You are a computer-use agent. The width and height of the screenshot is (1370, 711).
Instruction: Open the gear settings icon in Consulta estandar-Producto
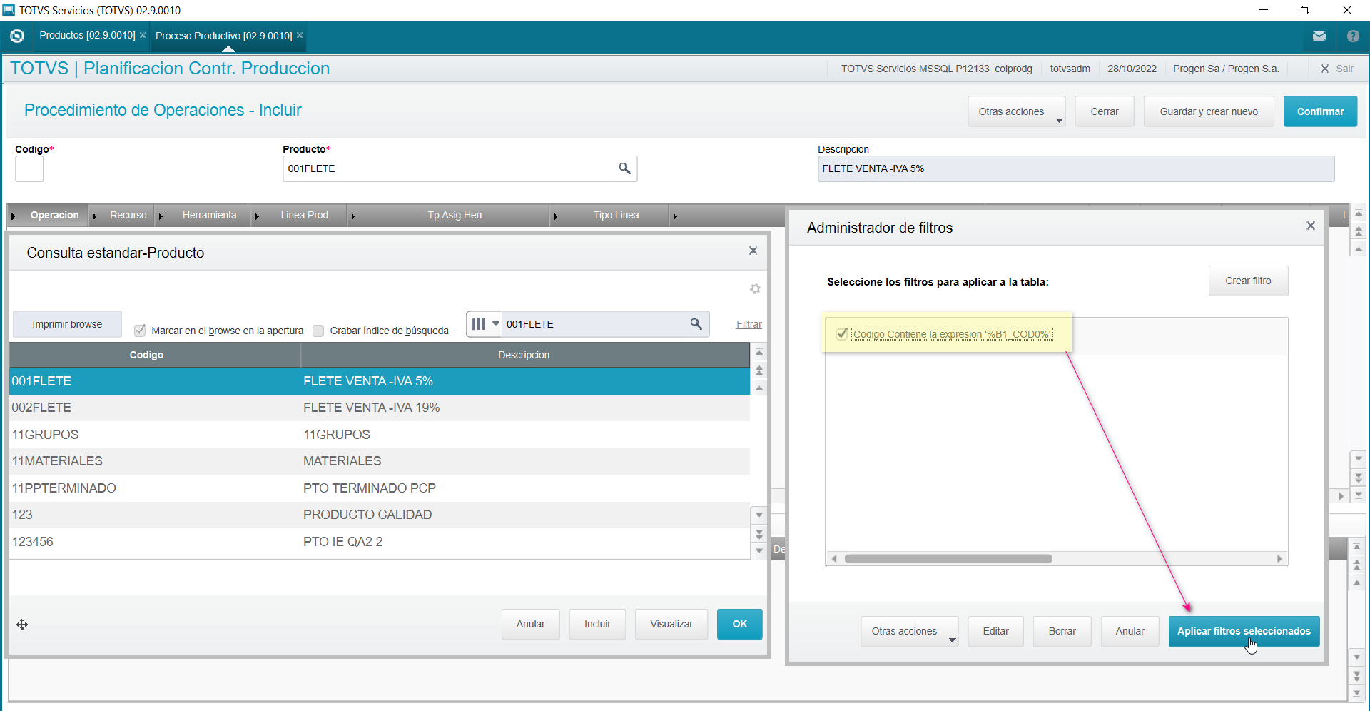[755, 288]
